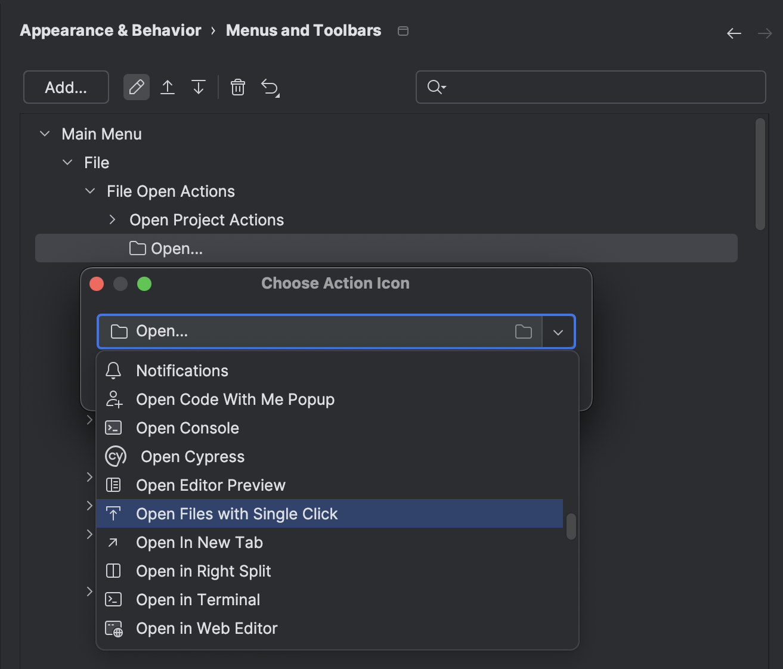Click the folder icon inside the combo box

pyautogui.click(x=524, y=332)
